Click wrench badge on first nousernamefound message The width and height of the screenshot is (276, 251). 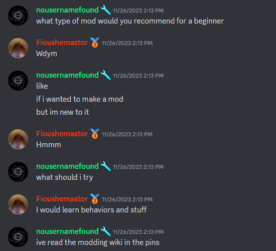[106, 10]
